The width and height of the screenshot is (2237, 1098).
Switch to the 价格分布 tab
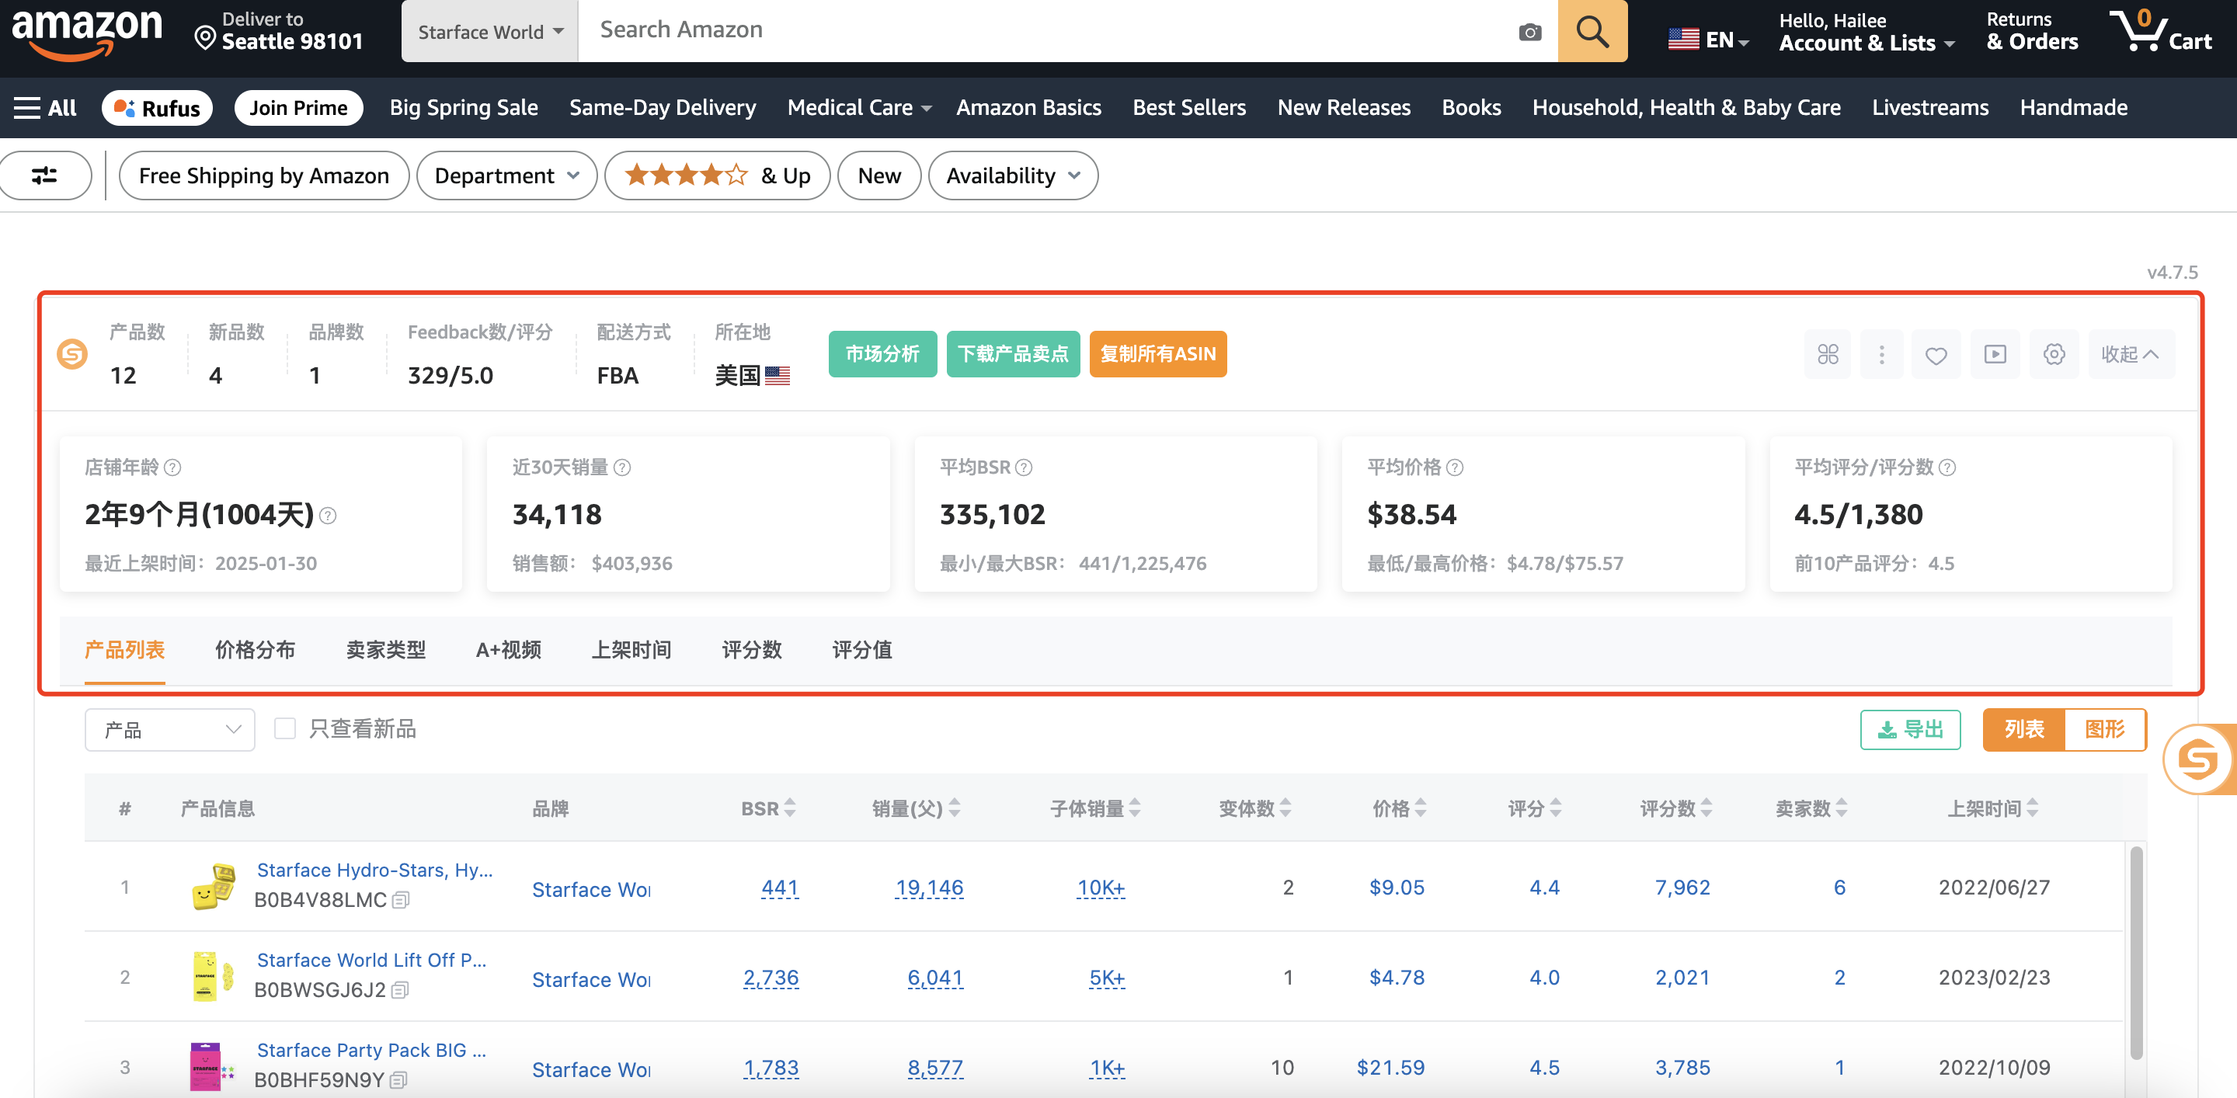255,649
